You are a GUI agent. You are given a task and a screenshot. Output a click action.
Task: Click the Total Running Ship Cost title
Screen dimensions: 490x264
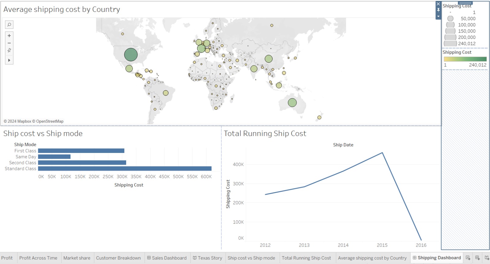coord(265,133)
